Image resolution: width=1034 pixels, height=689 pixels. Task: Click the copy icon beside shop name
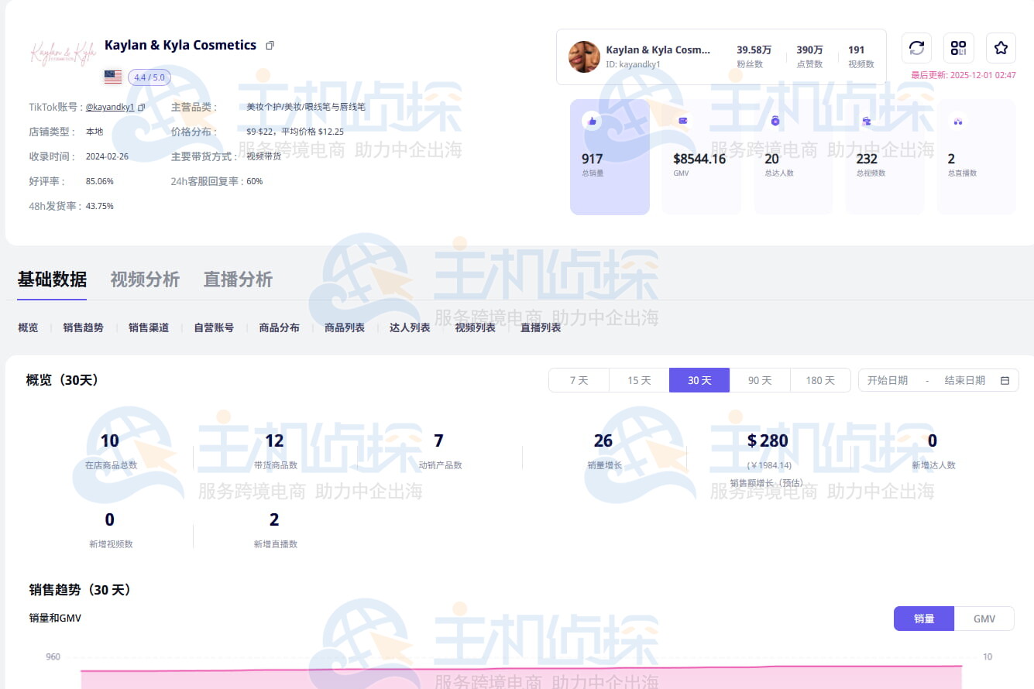[269, 45]
